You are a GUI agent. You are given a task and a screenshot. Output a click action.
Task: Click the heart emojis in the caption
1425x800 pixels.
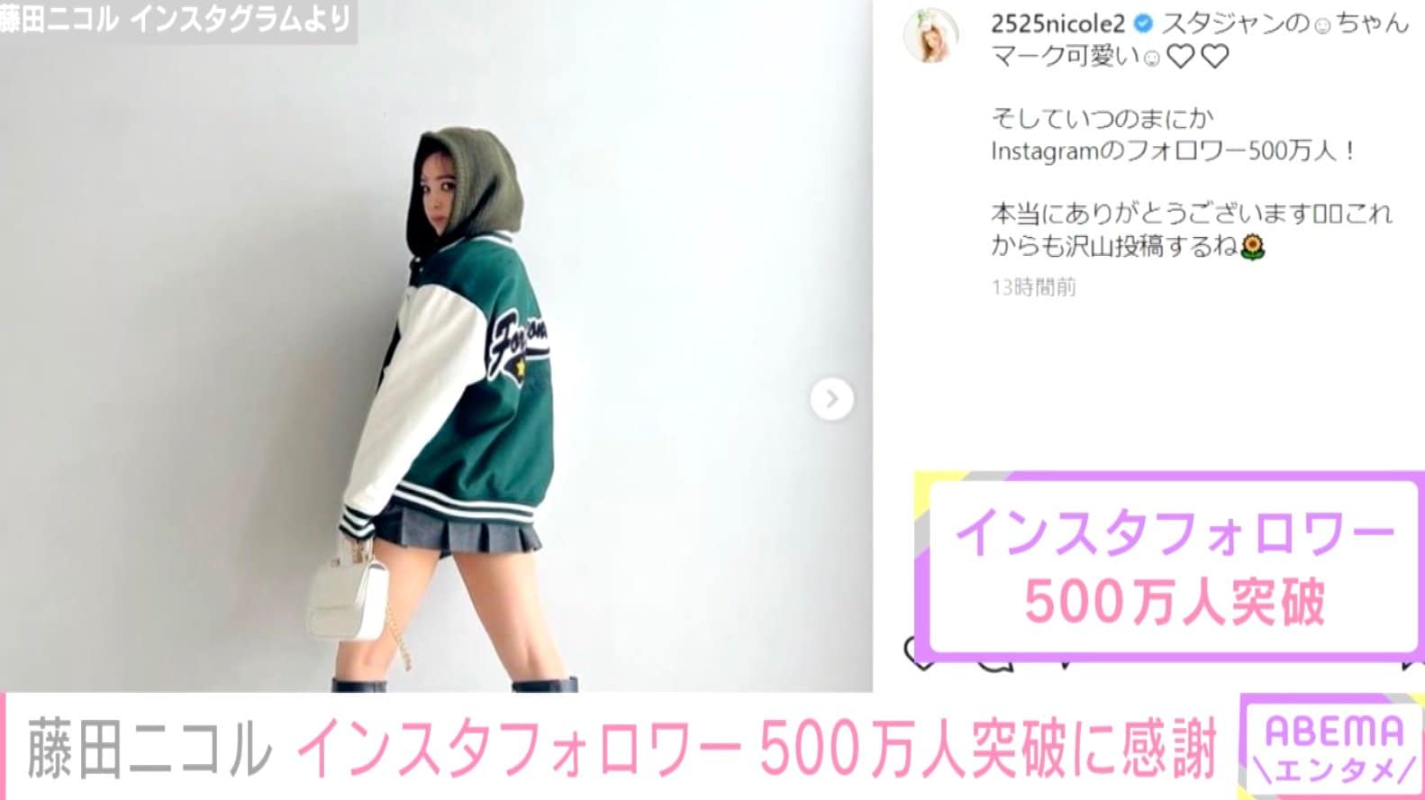[x=1198, y=57]
